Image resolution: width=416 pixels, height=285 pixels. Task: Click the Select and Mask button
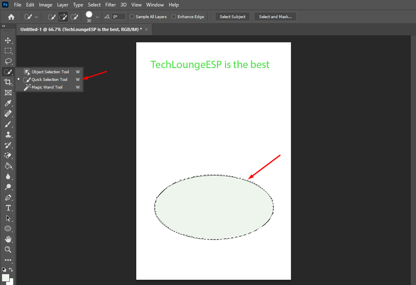(275, 16)
